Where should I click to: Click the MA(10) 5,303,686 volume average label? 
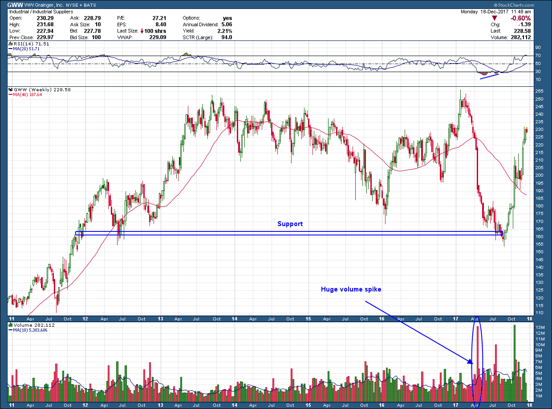(30, 330)
